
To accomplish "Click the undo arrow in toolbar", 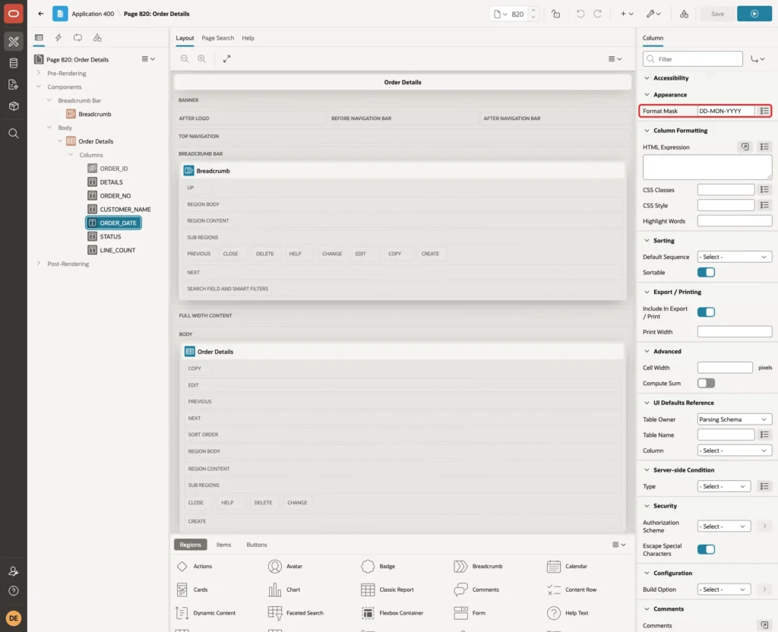I will (x=580, y=14).
